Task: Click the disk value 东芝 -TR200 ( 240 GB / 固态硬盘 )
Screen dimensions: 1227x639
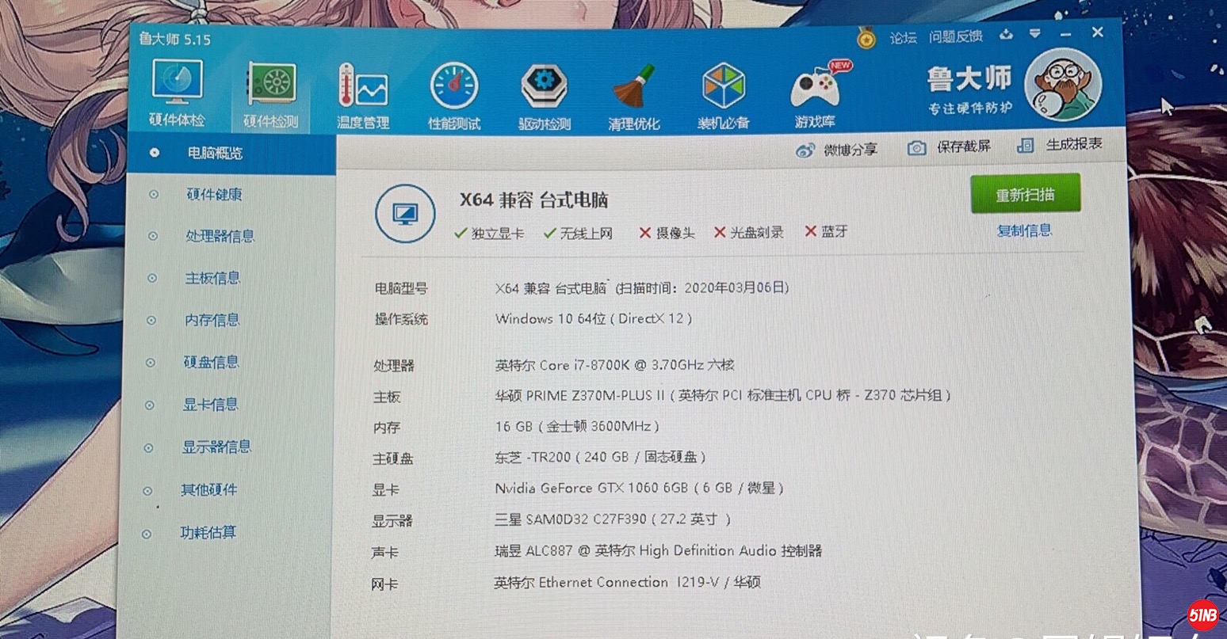Action: pyautogui.click(x=600, y=457)
